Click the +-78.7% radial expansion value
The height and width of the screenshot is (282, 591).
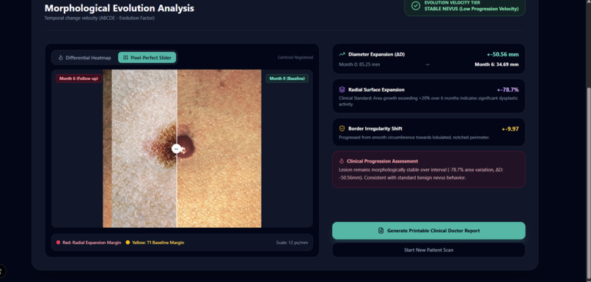(507, 89)
